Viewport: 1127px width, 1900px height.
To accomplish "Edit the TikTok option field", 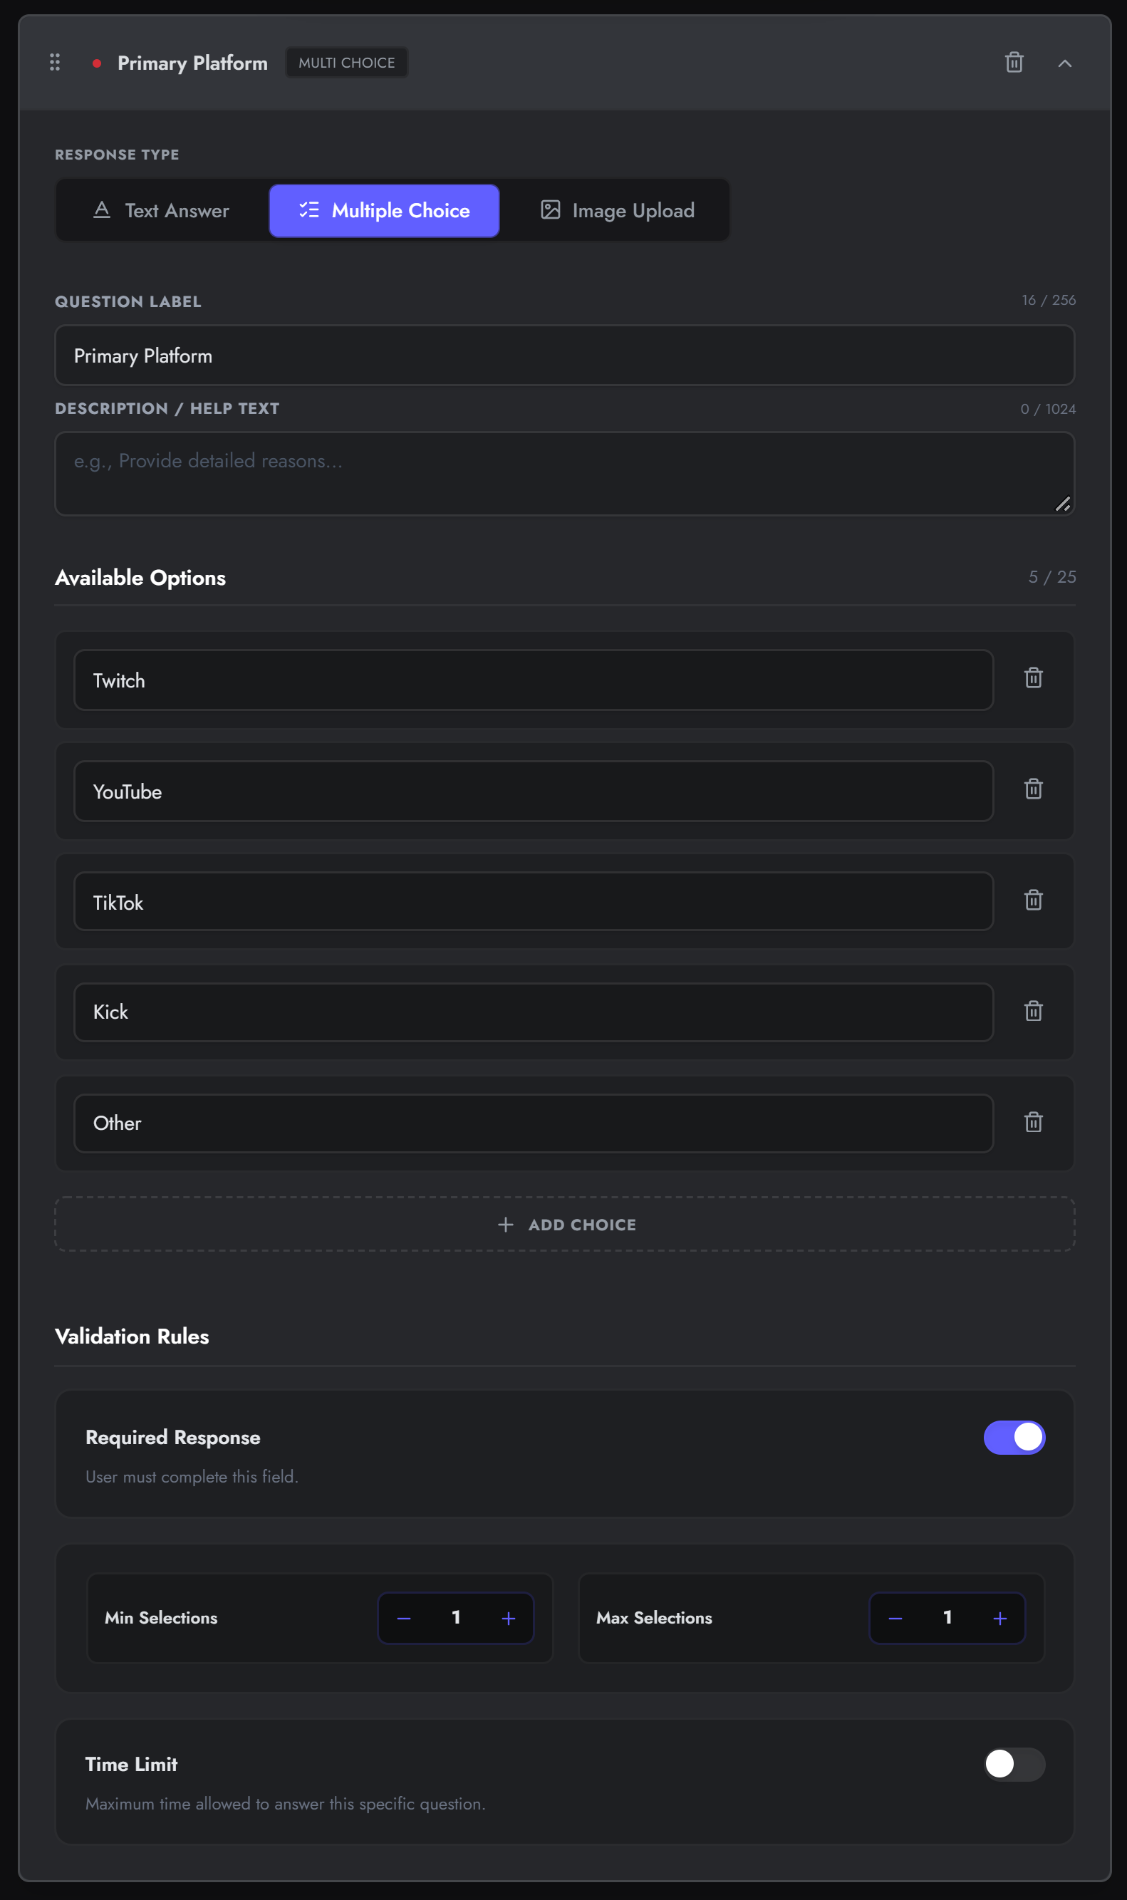I will [533, 901].
